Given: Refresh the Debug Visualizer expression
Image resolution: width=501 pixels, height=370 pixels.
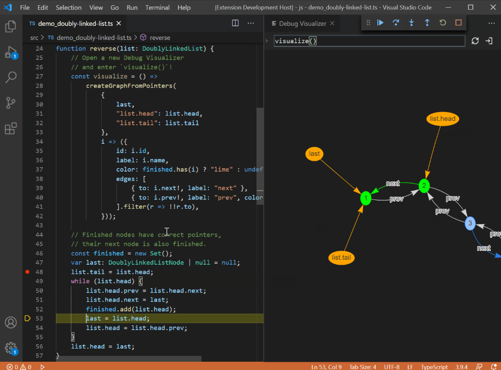Looking at the screenshot, I should tap(475, 41).
